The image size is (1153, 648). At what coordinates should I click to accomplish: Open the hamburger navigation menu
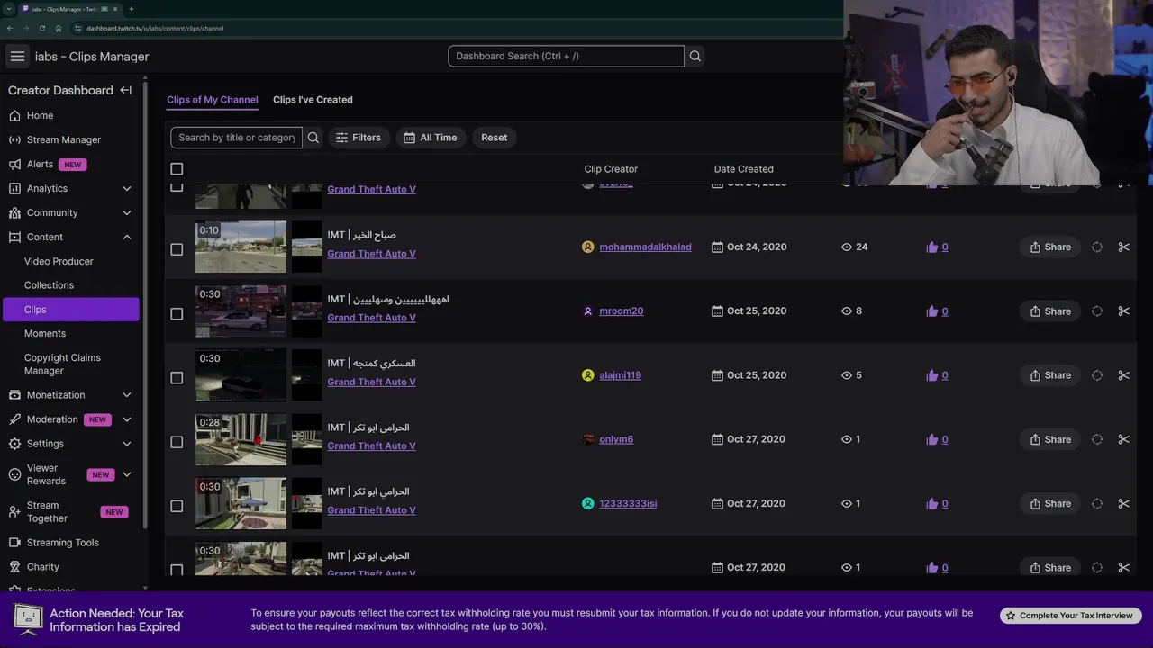(17, 56)
